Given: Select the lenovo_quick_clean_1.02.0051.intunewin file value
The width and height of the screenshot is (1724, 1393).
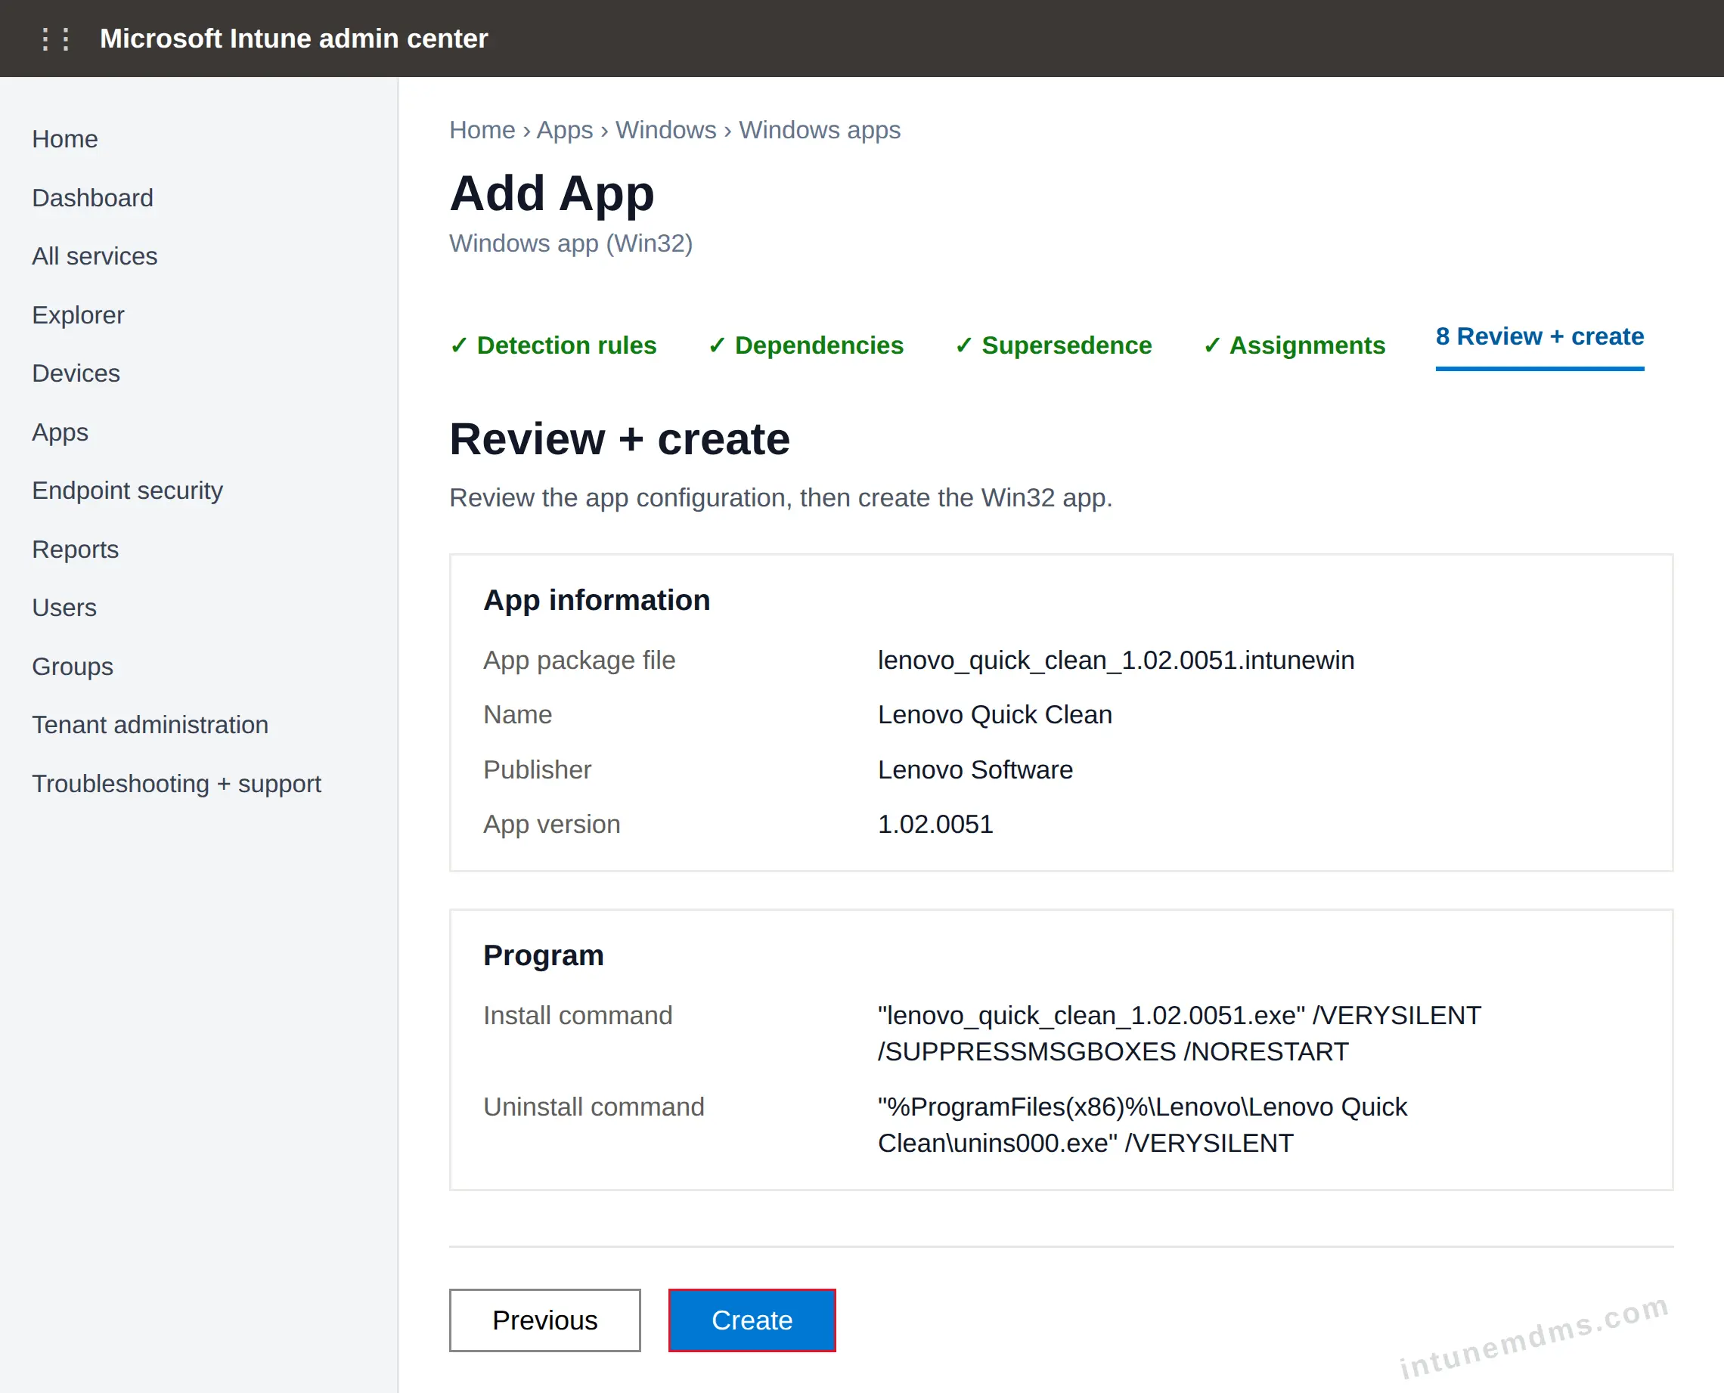Looking at the screenshot, I should 1115,660.
